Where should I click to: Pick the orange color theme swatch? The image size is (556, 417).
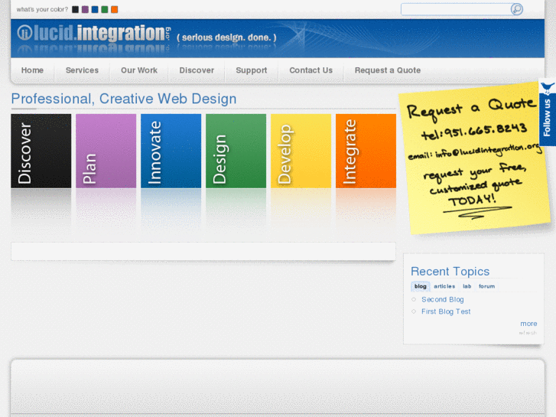114,9
